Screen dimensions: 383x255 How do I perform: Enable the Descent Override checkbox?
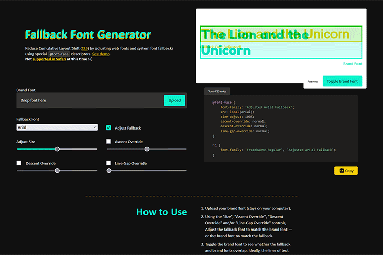click(19, 163)
